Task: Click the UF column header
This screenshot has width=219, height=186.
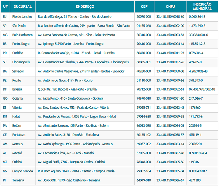Action: [5, 6]
